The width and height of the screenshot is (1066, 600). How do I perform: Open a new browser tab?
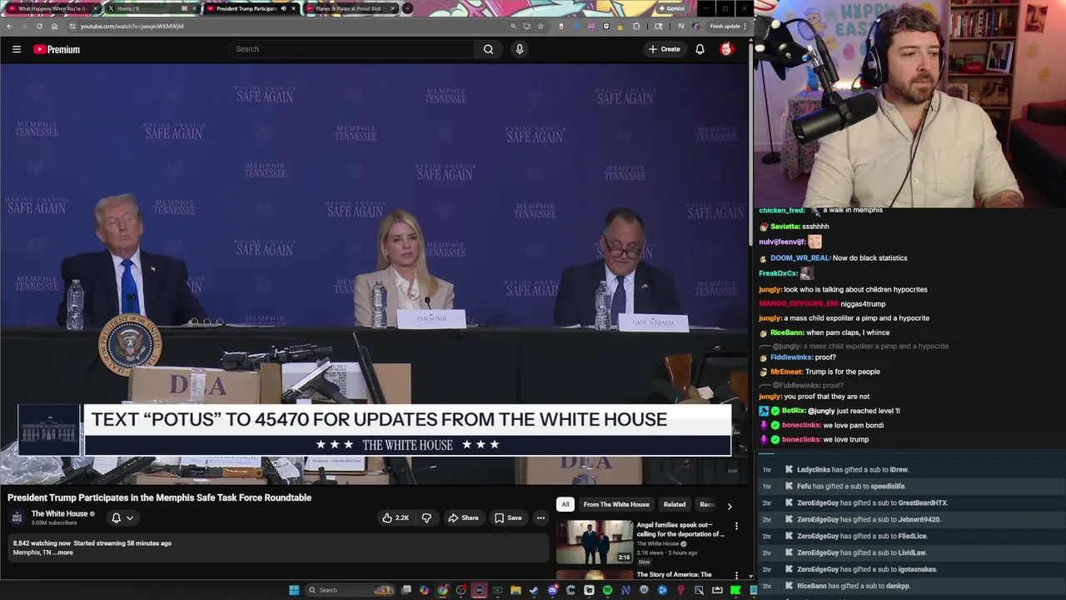(x=407, y=8)
